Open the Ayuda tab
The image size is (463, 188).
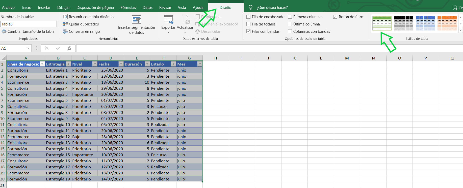click(x=198, y=8)
